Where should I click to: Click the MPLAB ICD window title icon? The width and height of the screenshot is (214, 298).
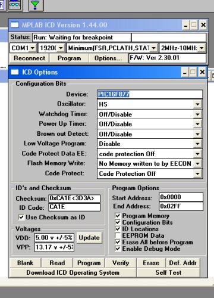15,25
